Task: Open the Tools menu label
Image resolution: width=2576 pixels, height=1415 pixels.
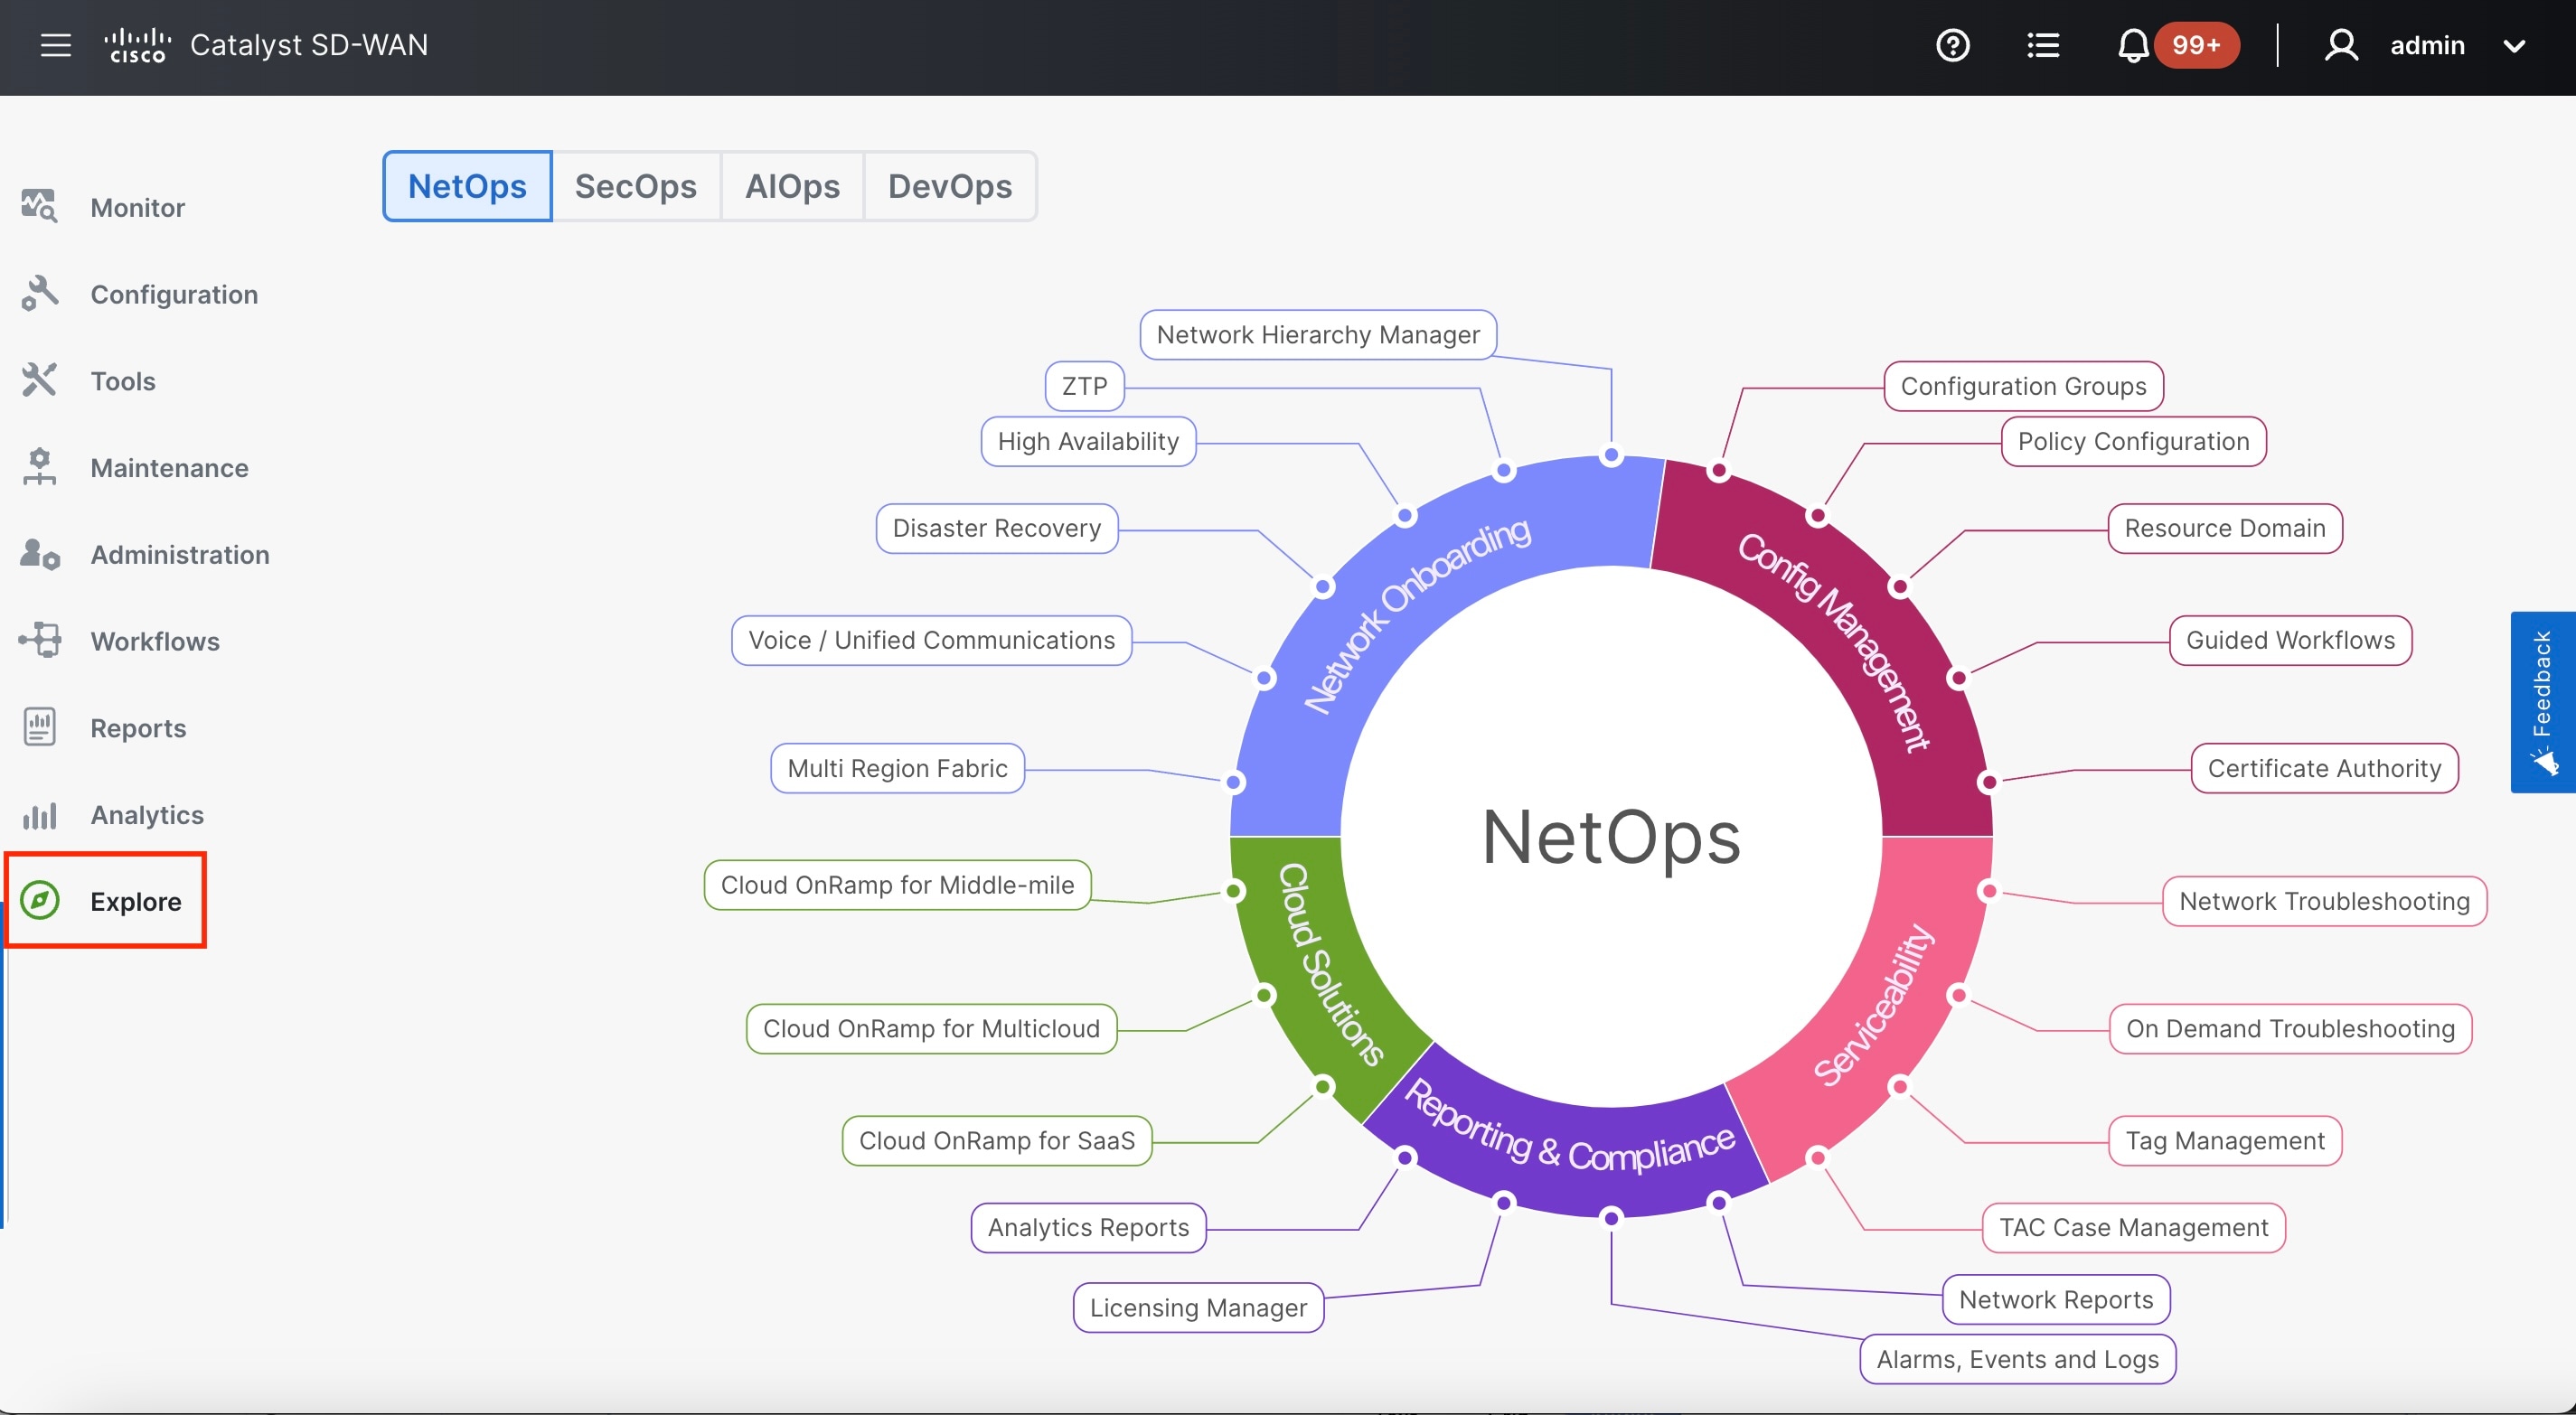Action: [123, 381]
